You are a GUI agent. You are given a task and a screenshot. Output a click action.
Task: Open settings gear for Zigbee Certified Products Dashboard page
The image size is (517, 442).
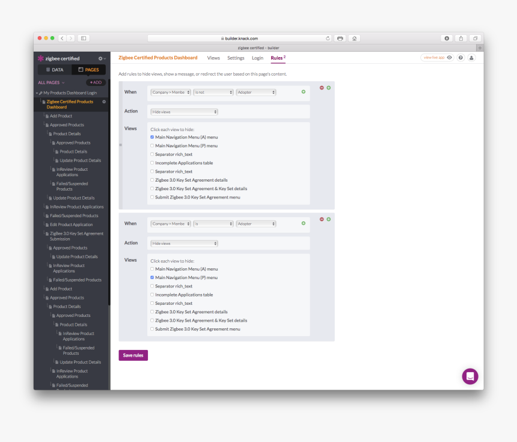104,102
